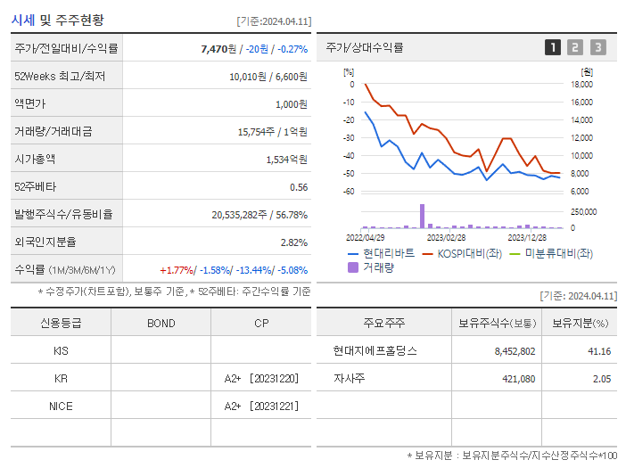
Task: Click the 1,534억원 market cap value
Action: [287, 160]
